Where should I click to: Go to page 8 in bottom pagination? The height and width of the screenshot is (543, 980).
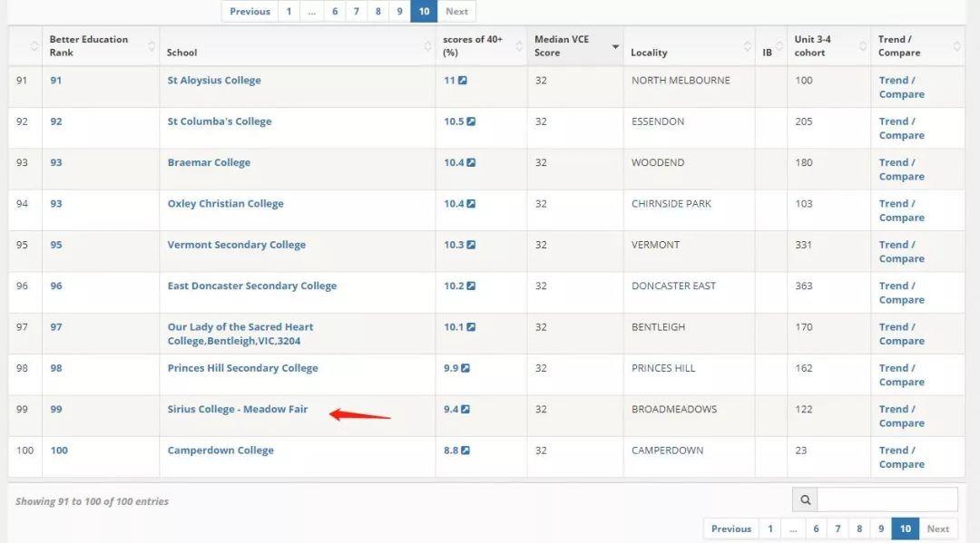pos(859,528)
